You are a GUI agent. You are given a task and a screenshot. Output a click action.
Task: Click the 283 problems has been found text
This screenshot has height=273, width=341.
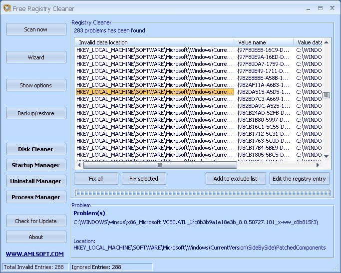[x=109, y=30]
